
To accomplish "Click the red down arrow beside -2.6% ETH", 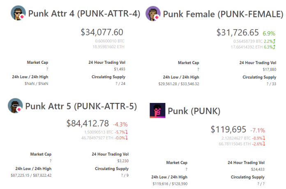I will pos(264,144).
